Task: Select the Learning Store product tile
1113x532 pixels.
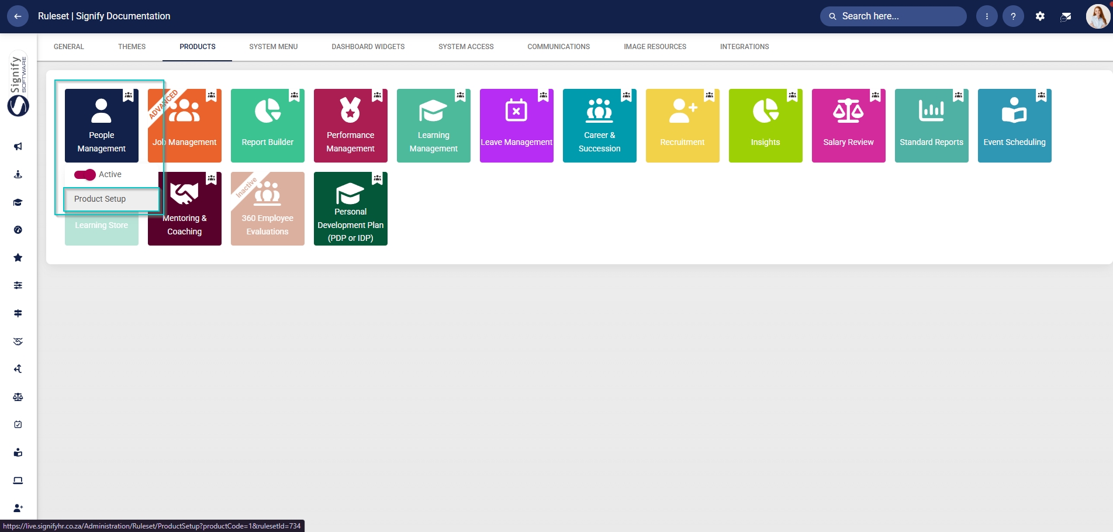Action: (x=102, y=229)
